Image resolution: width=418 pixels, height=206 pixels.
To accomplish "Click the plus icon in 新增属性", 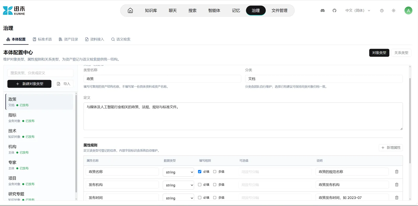I will click(383, 148).
